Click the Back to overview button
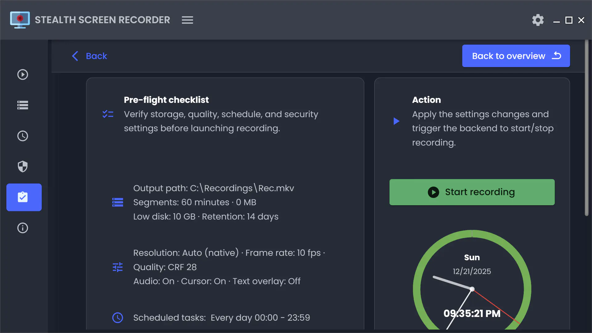The width and height of the screenshot is (592, 333). pyautogui.click(x=516, y=56)
